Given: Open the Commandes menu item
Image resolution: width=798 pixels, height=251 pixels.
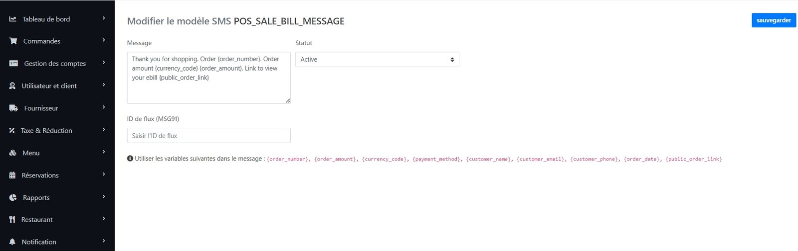Looking at the screenshot, I should [x=42, y=41].
